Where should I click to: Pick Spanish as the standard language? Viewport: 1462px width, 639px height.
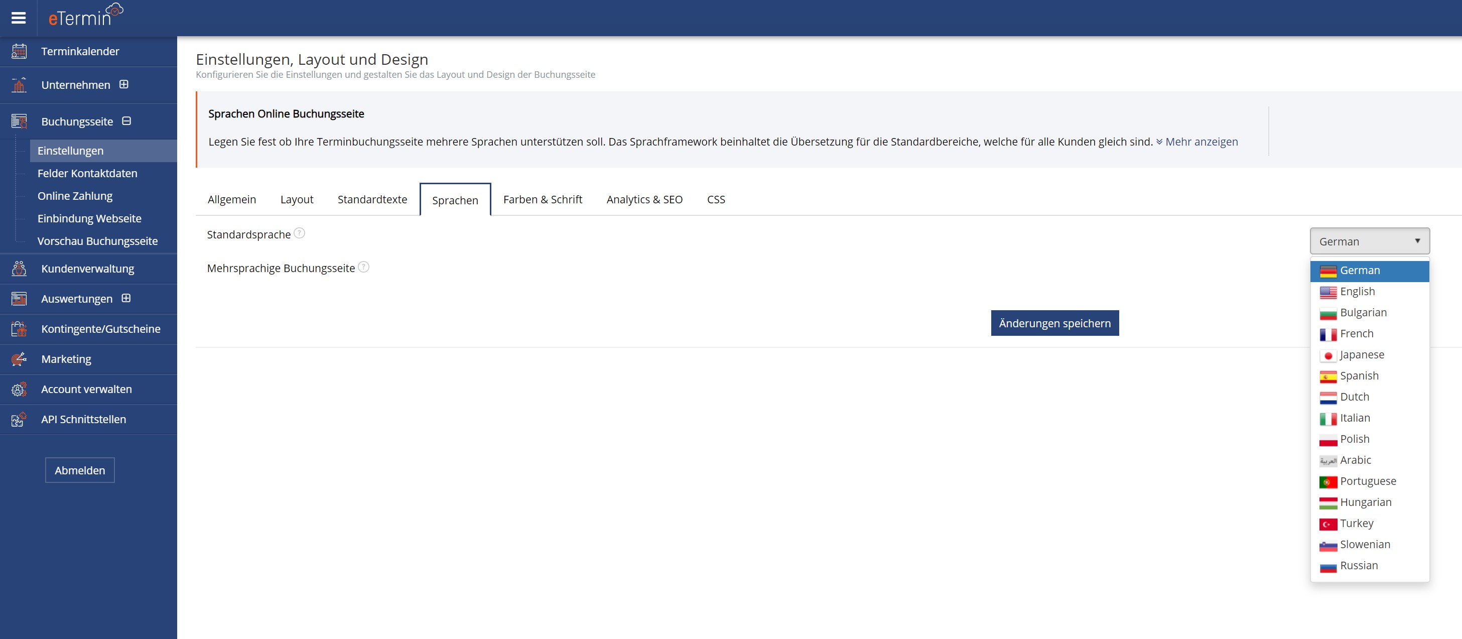1370,375
